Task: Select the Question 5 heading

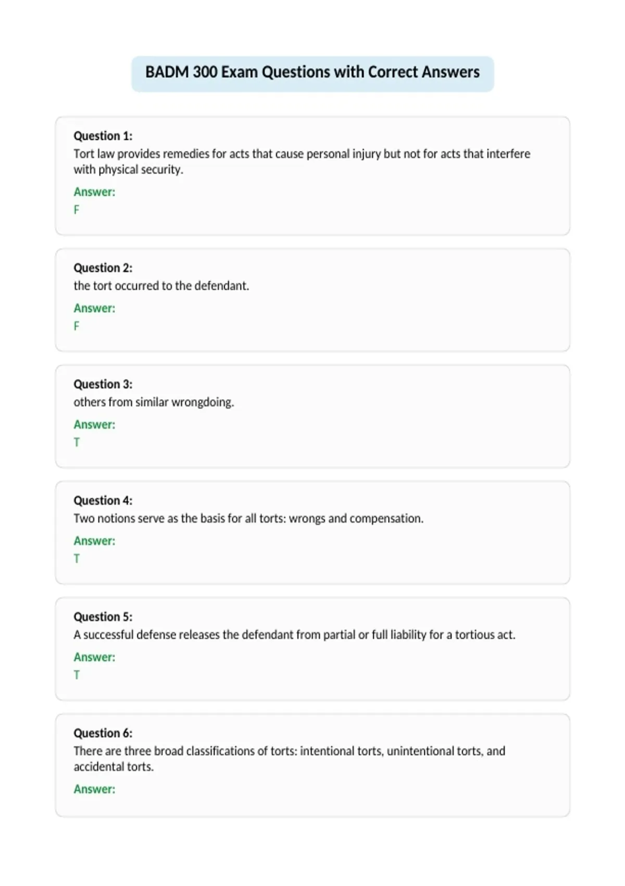Action: [x=103, y=617]
